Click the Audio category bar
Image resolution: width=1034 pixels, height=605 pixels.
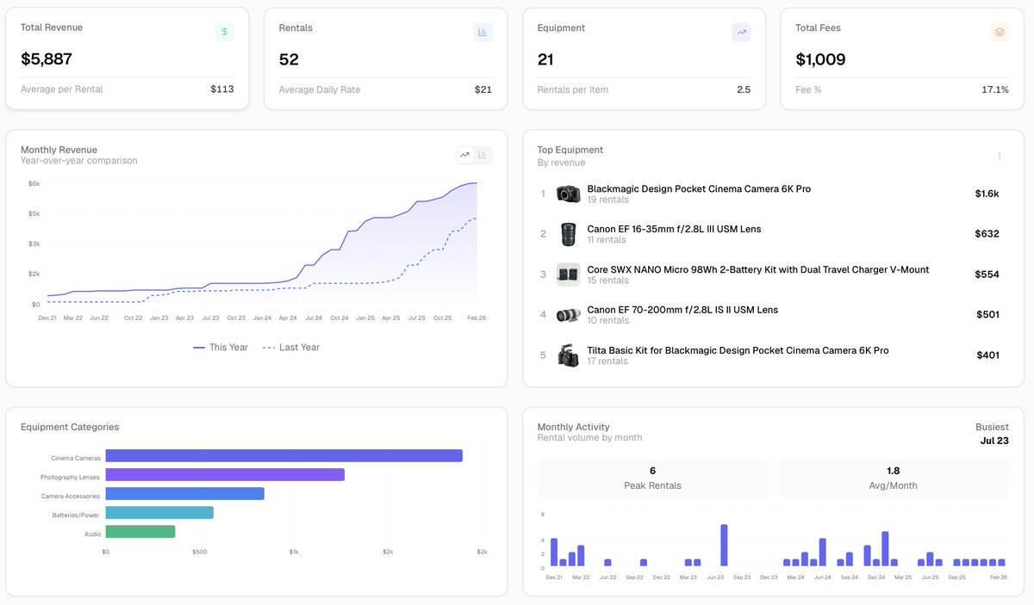[140, 532]
